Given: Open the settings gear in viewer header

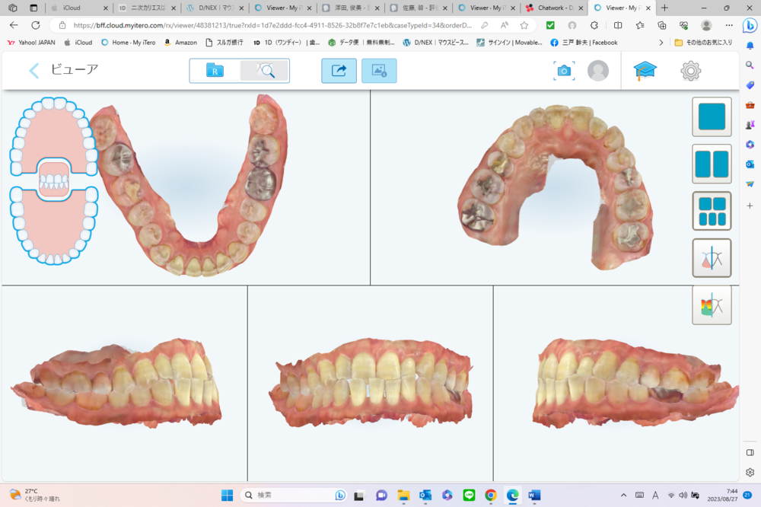Looking at the screenshot, I should [690, 71].
